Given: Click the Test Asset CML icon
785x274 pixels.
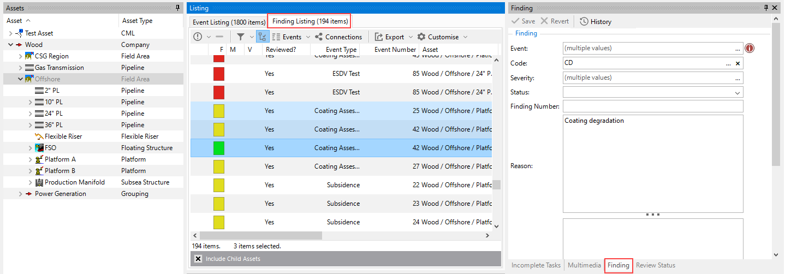Looking at the screenshot, I should coord(19,33).
